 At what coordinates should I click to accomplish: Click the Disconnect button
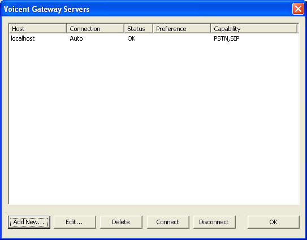click(x=214, y=222)
